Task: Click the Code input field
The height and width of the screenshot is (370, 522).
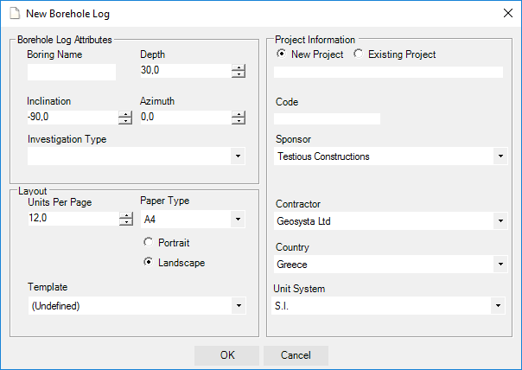Action: pyautogui.click(x=328, y=118)
